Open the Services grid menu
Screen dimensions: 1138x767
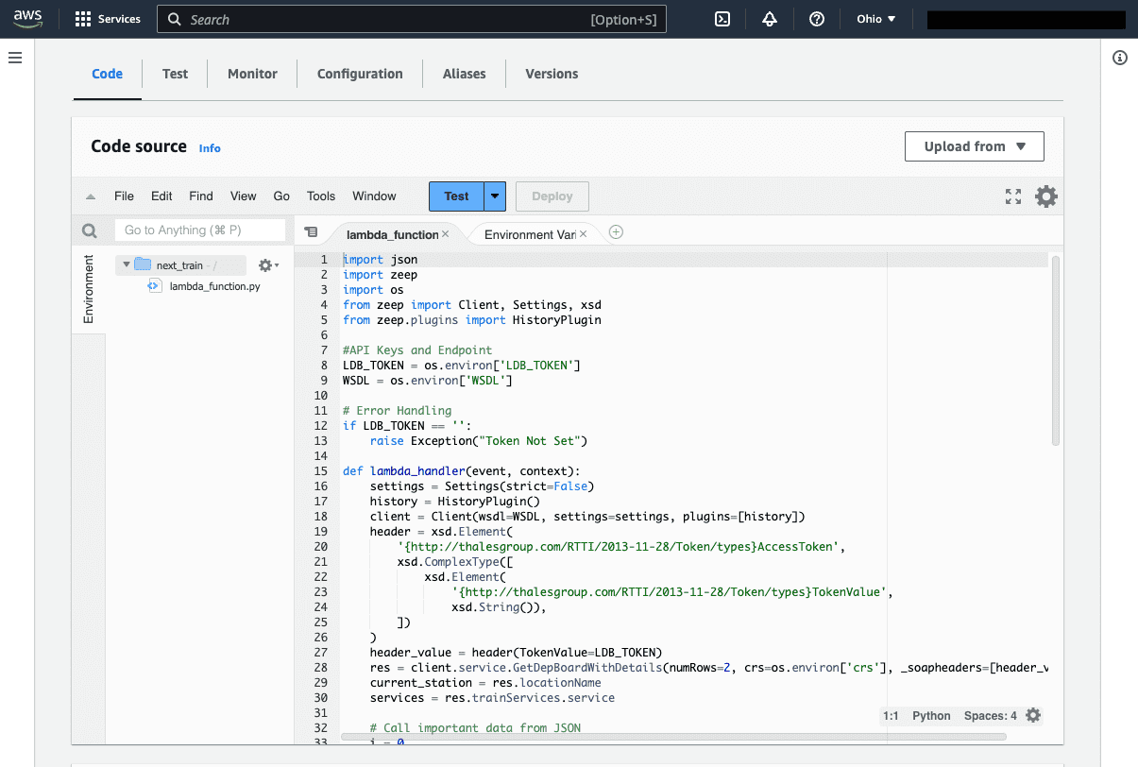click(83, 19)
